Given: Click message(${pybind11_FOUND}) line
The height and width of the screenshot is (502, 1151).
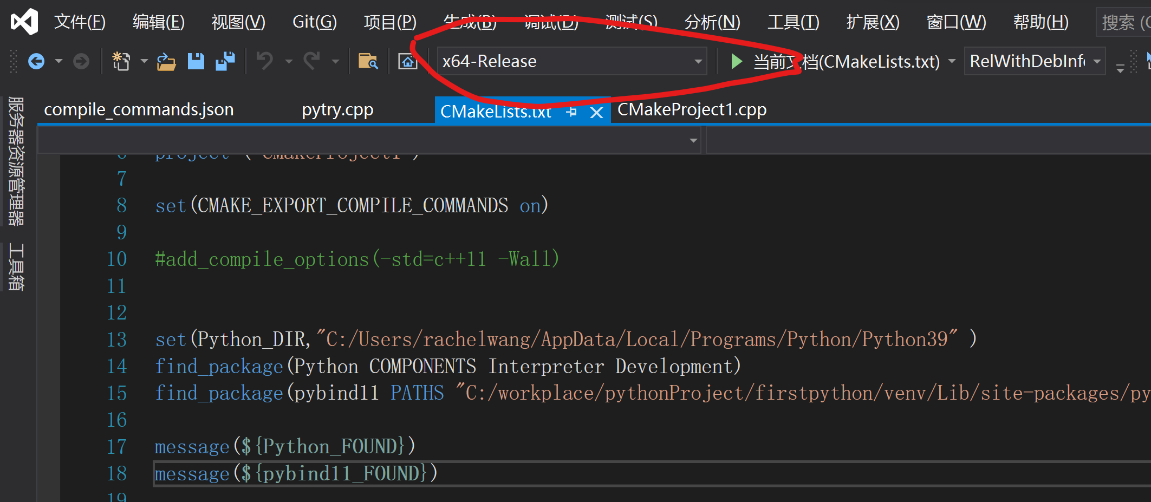Looking at the screenshot, I should [296, 474].
